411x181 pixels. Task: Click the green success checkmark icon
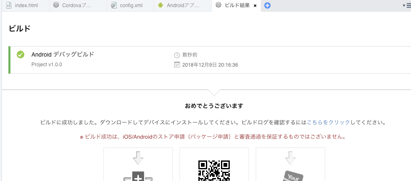(21, 54)
